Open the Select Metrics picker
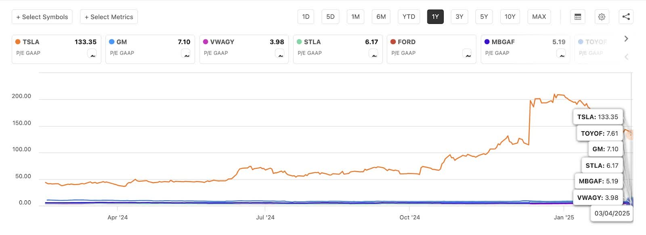This screenshot has width=646, height=235. [x=109, y=17]
